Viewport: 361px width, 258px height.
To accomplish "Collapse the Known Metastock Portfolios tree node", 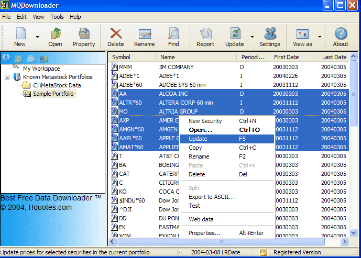I will click(x=7, y=77).
